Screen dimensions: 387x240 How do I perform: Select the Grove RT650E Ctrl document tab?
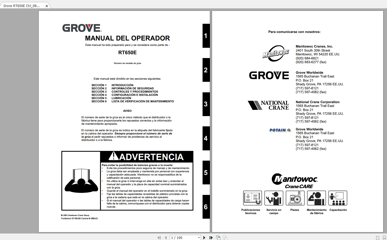coord(22,5)
